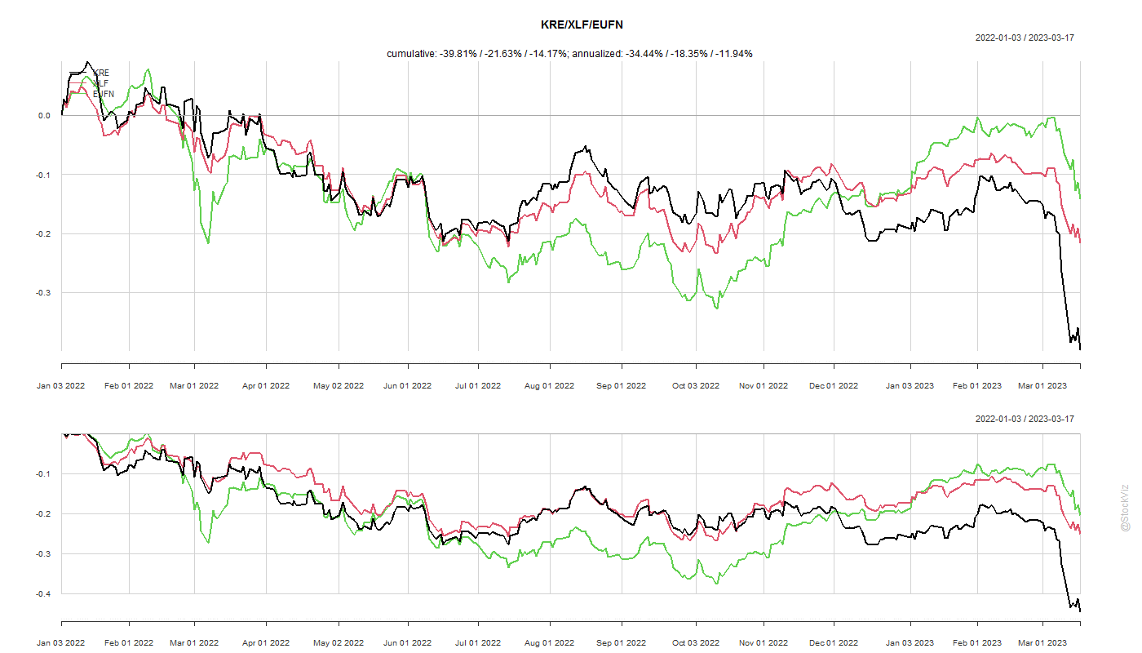Click lower chart's Jan 03 2023 axis label
This screenshot has width=1142, height=653.
[909, 645]
